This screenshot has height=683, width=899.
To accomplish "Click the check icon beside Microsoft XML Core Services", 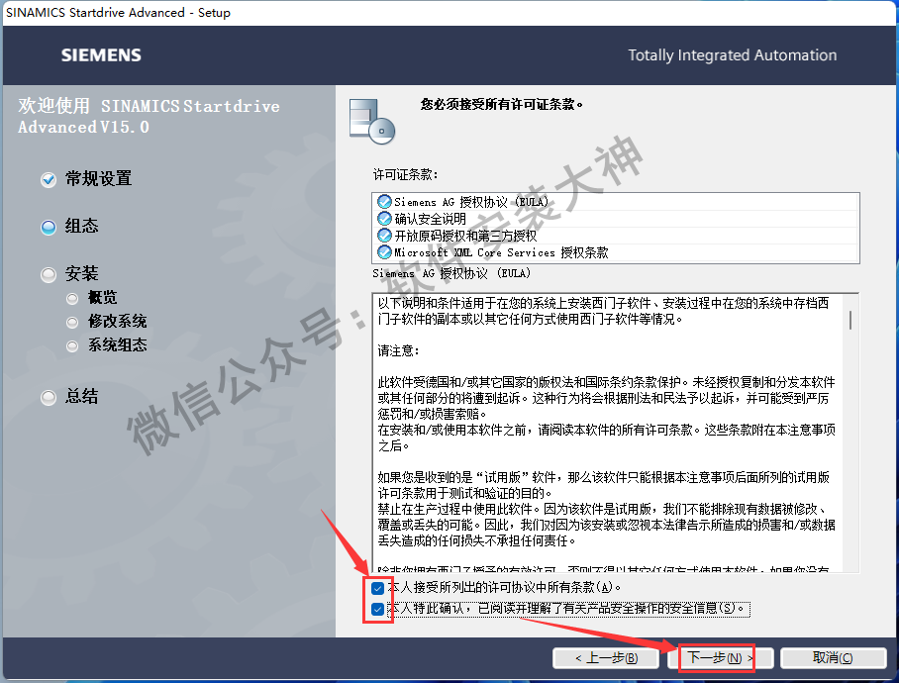I will pos(384,252).
